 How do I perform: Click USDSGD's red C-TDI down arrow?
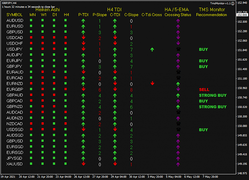pos(115,129)
